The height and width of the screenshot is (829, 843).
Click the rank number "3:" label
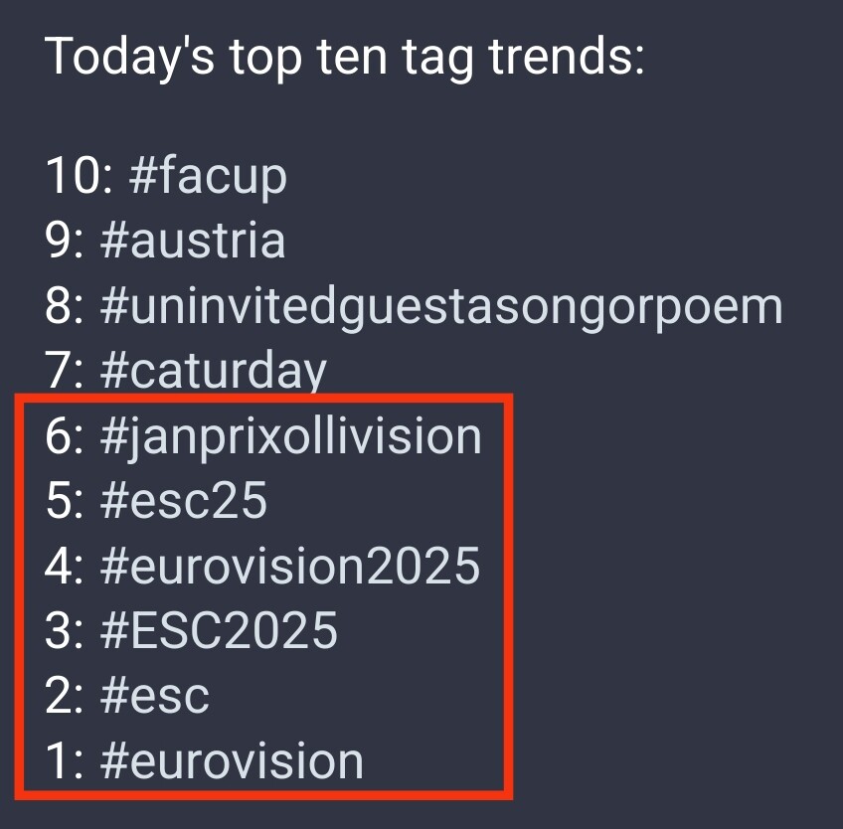(65, 630)
